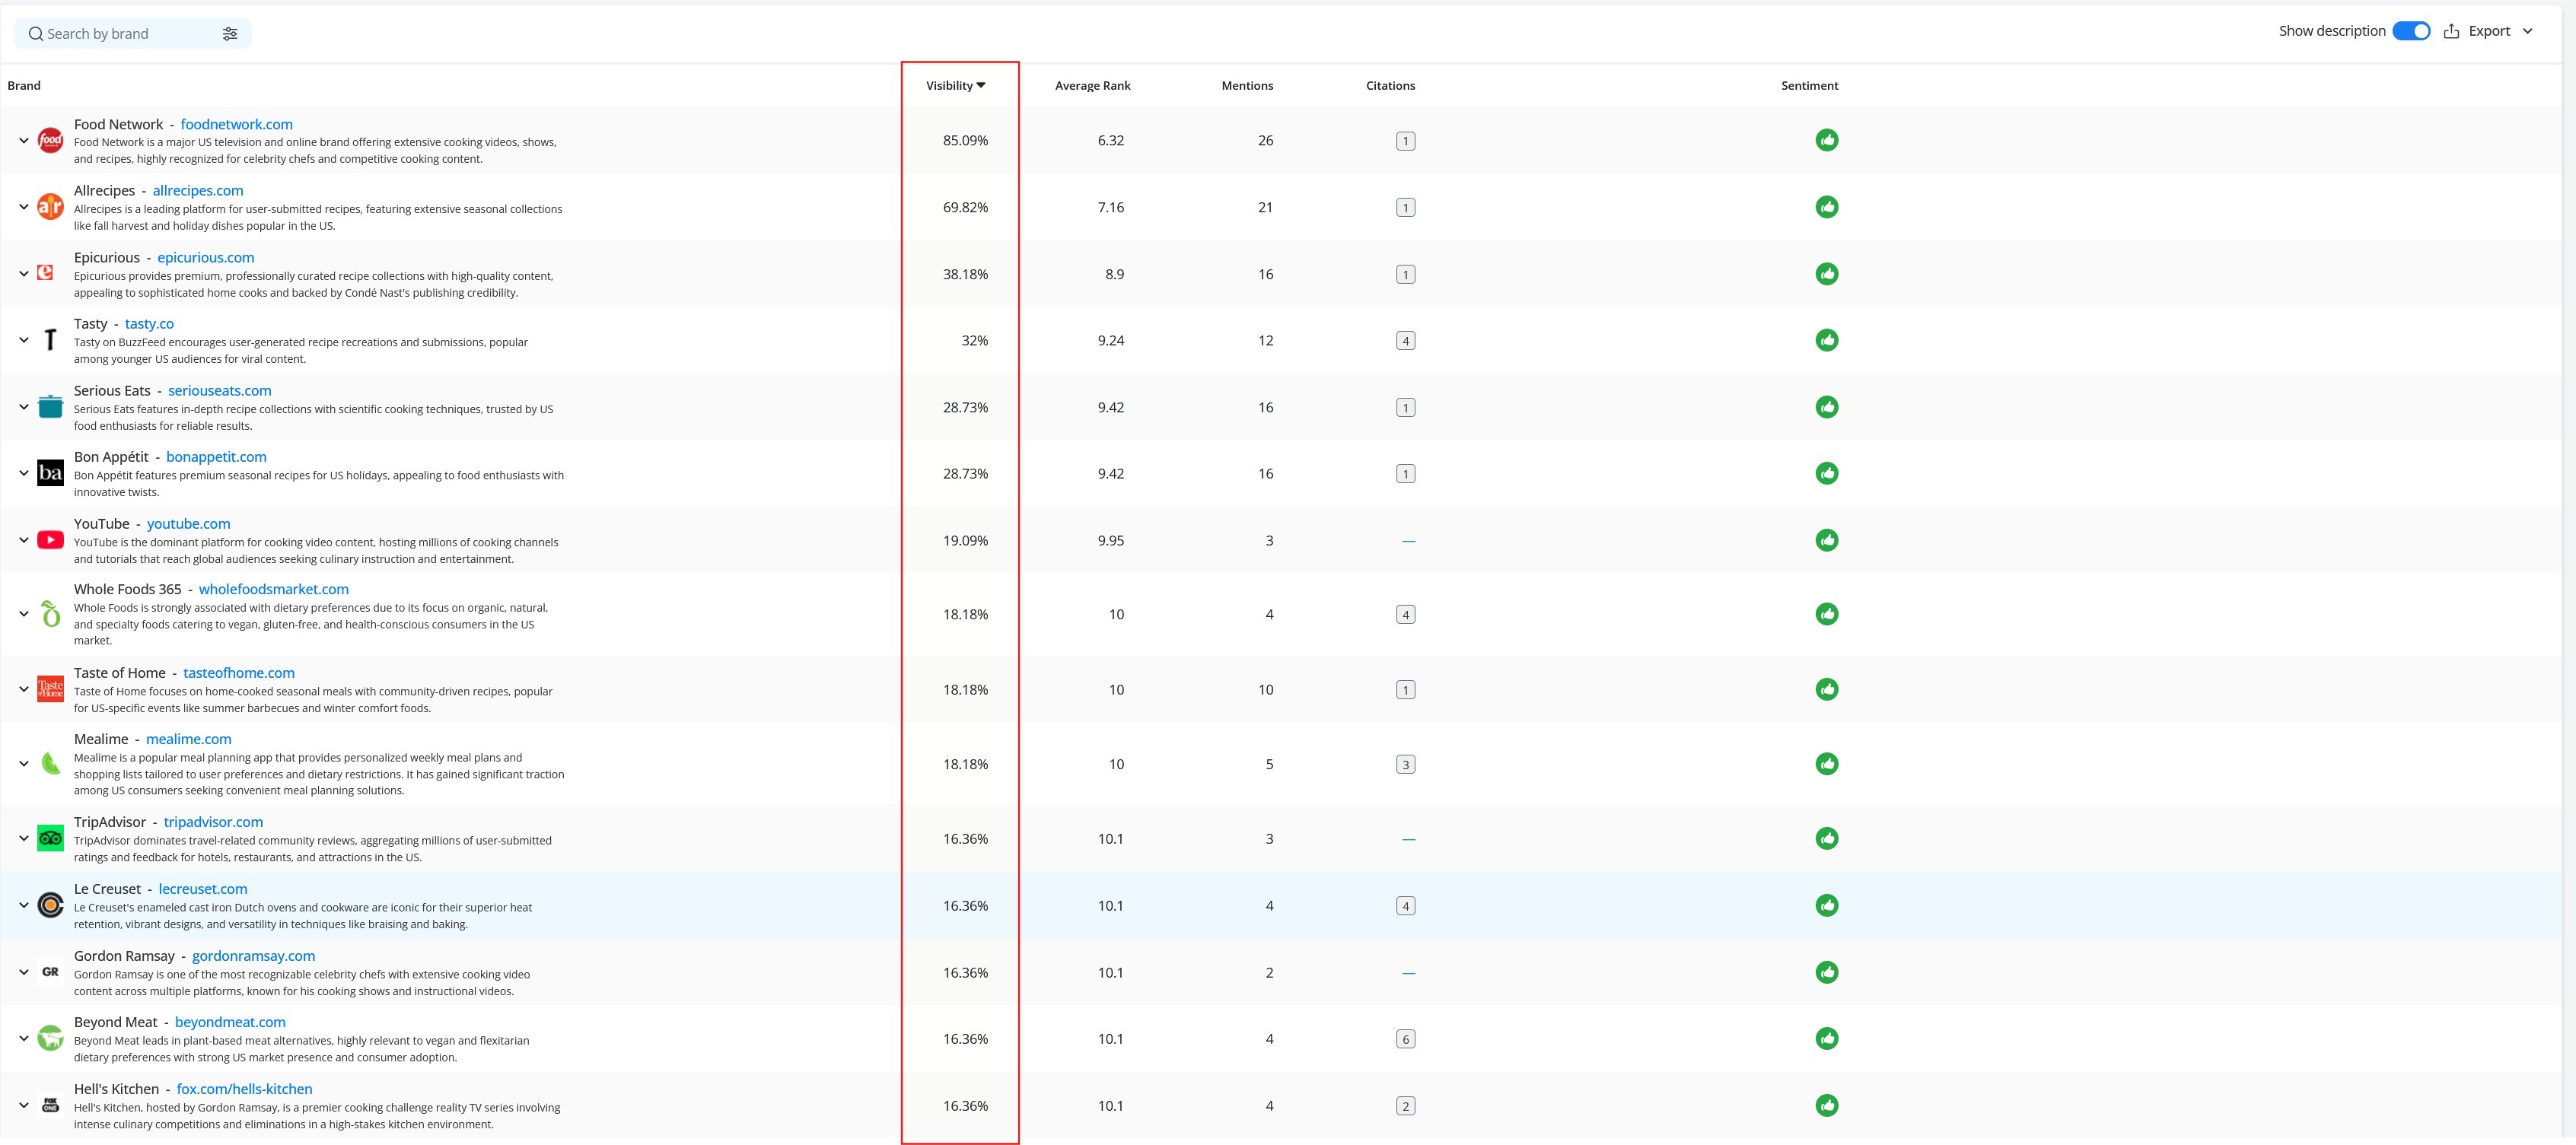Sort by the Brand column header
Image resolution: width=2576 pixels, height=1145 pixels.
pos(24,85)
